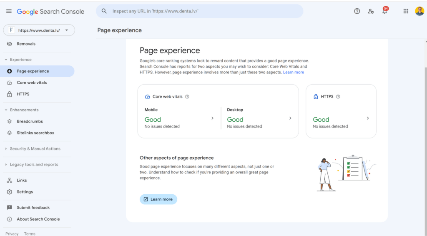Open the hamburger main menu icon
The height and width of the screenshot is (236, 427).
coord(9,11)
